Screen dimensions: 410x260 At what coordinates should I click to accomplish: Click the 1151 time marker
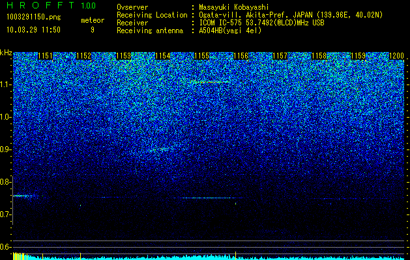45,56
